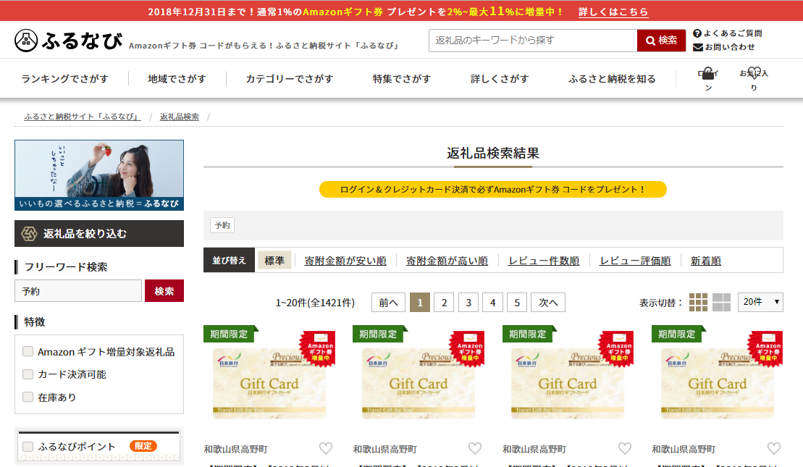
Task: Check ふるなびポイント checkbox
Action: [x=28, y=447]
